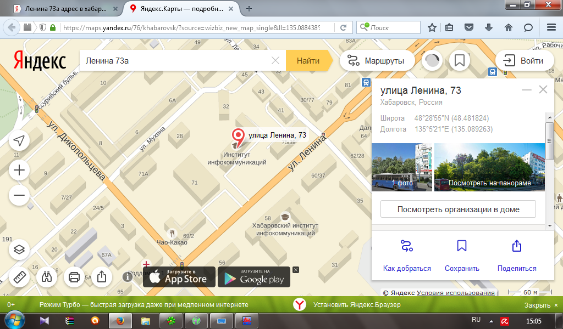This screenshot has width=563, height=329.
Task: Click the Чао-Какао restaurant icon
Action: [172, 234]
